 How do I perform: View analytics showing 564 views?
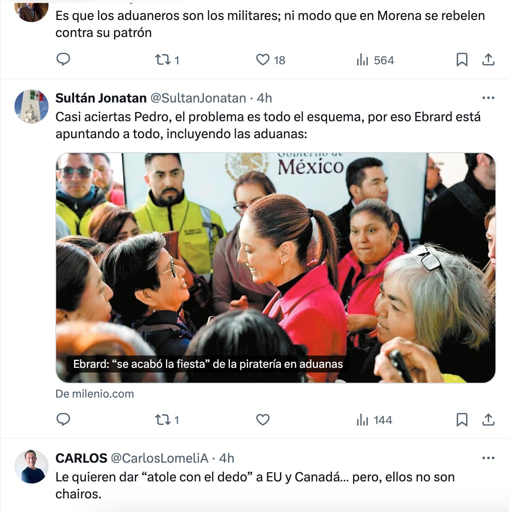[x=375, y=60]
